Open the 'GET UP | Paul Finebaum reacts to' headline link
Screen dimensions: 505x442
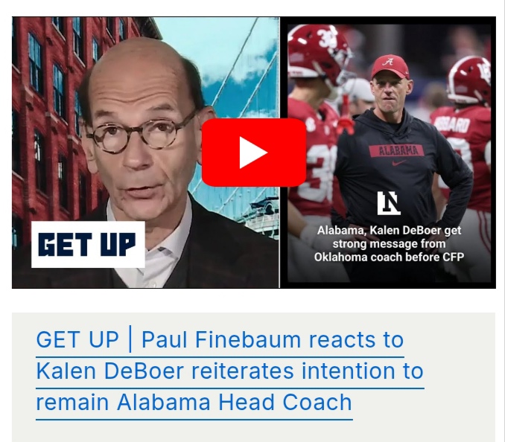click(220, 339)
